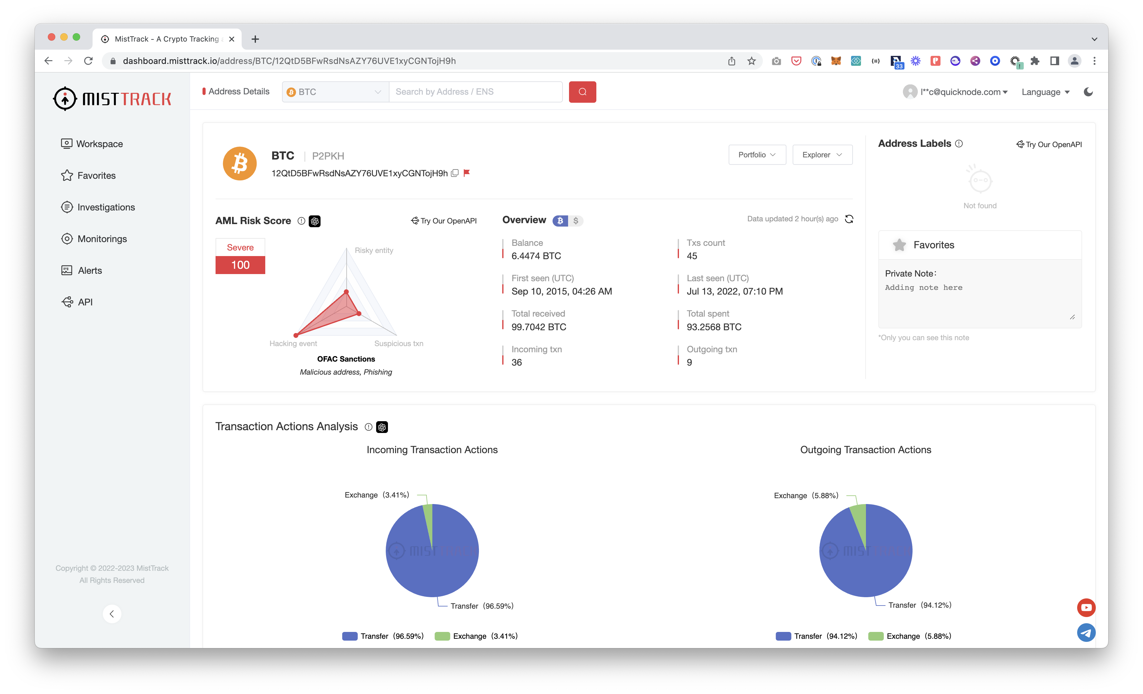Copy the BTC address with the copy icon
Viewport: 1143px width, 694px height.
455,173
